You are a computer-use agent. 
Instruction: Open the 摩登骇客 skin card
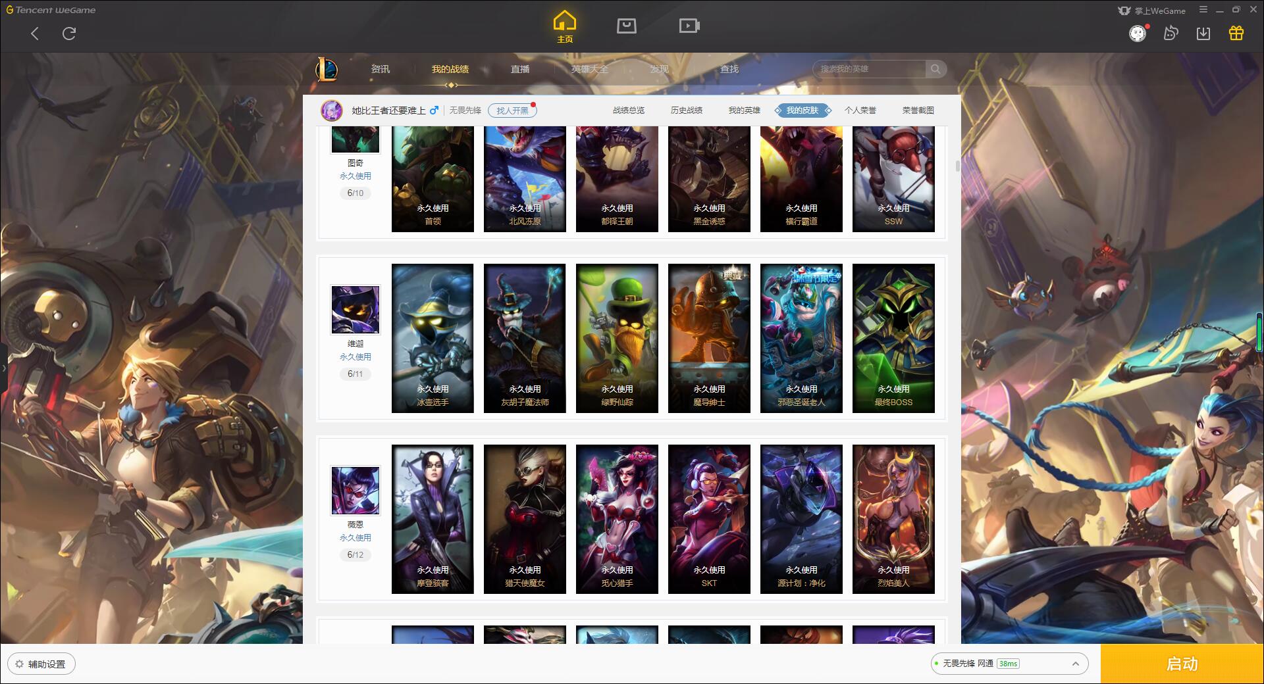coord(433,520)
